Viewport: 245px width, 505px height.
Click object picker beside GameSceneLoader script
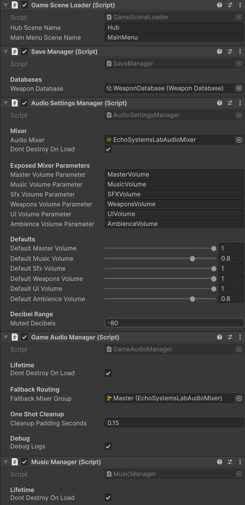[x=239, y=17]
